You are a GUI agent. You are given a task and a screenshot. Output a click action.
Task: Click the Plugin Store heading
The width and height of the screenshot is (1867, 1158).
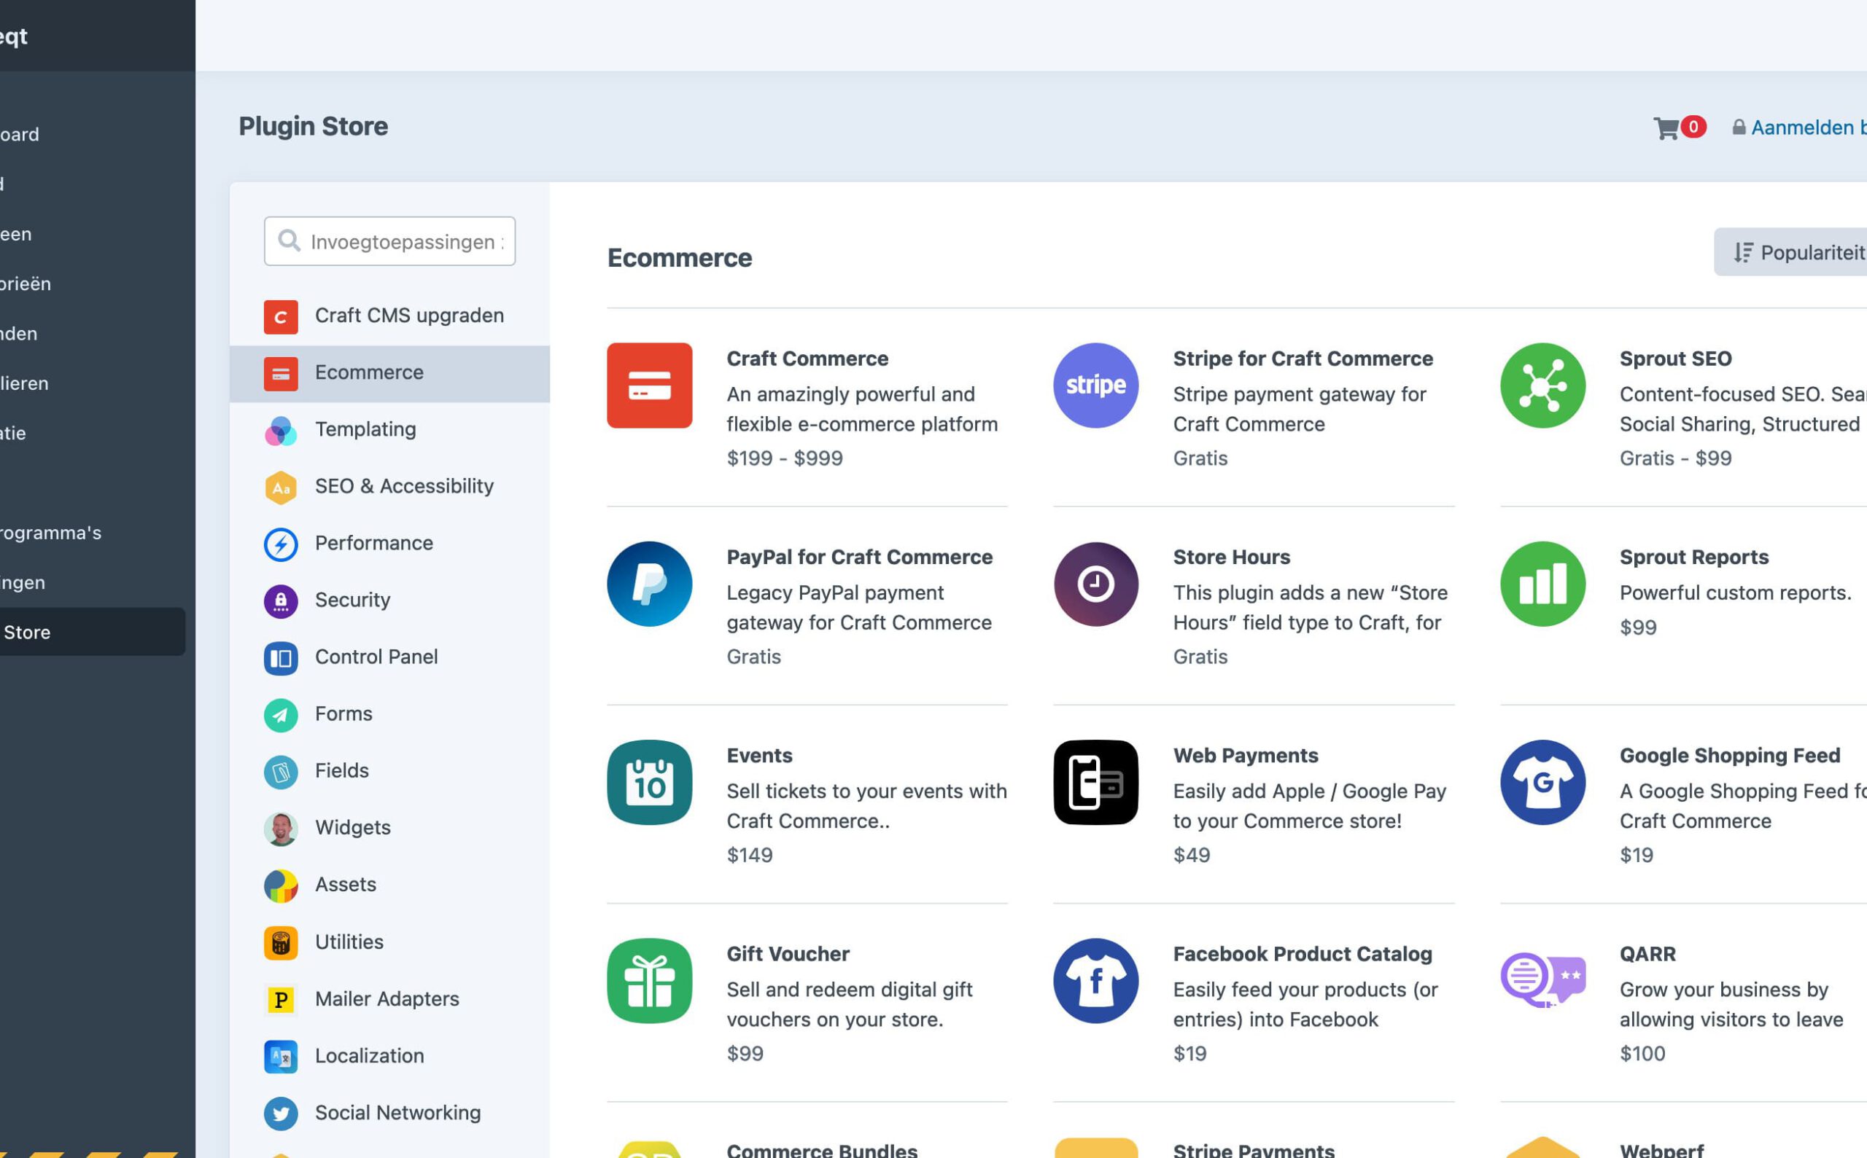314,126
